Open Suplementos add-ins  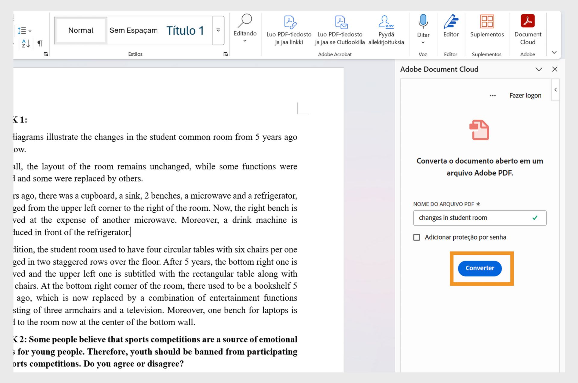[487, 26]
